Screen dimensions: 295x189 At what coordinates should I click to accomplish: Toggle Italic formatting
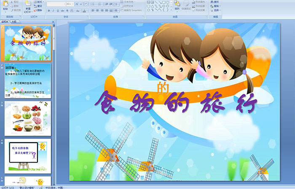[x=54, y=11]
